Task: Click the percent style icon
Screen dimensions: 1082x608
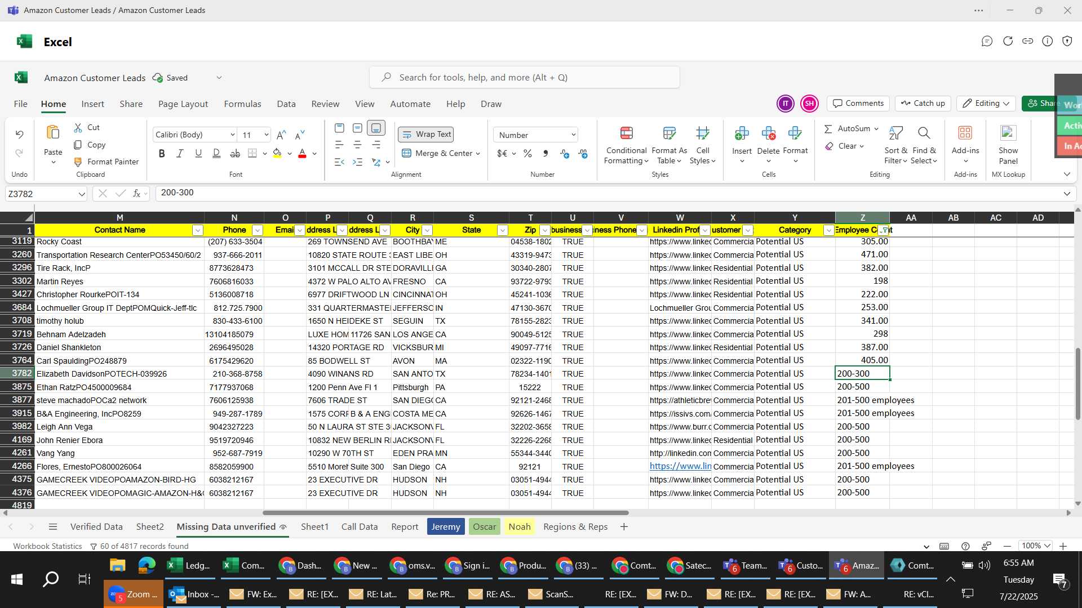Action: (x=527, y=154)
